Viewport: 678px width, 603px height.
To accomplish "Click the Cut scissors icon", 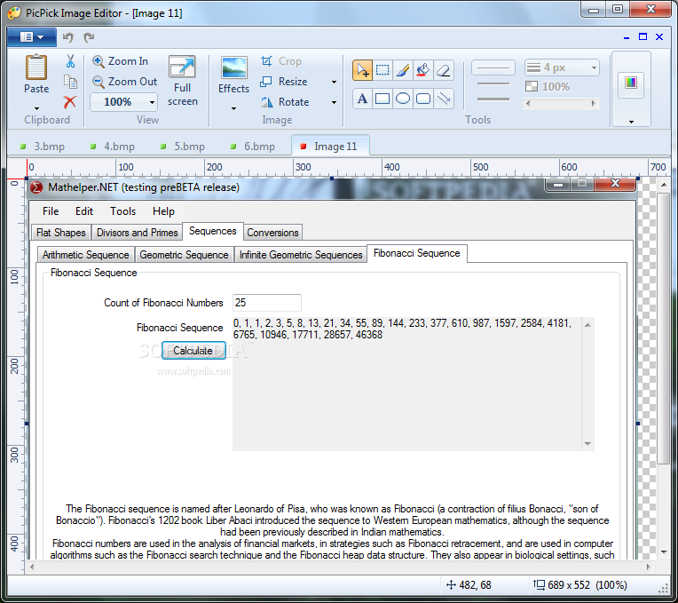I will pyautogui.click(x=70, y=61).
